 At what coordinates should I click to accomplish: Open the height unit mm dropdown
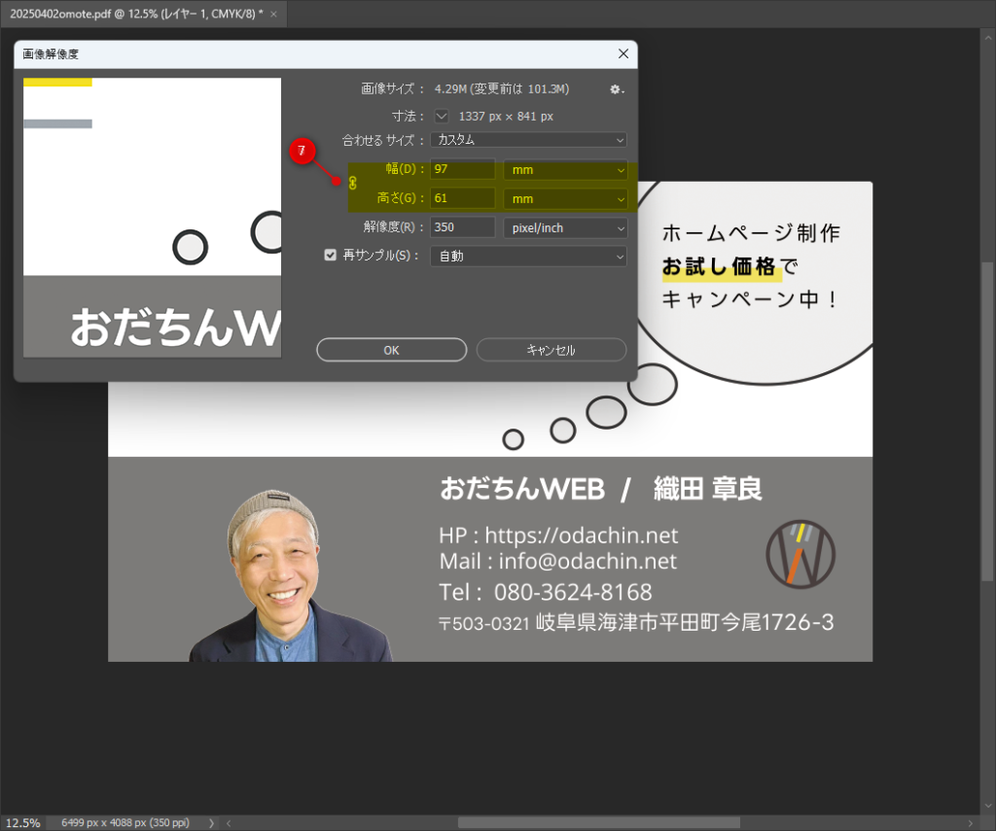[x=565, y=199]
